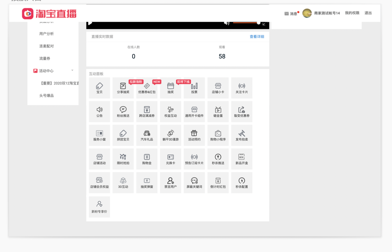Open the 宝贝 item tool

click(x=99, y=88)
